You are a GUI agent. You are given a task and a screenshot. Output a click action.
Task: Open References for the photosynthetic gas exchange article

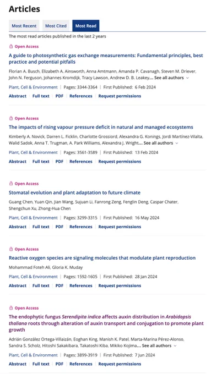coord(81,96)
